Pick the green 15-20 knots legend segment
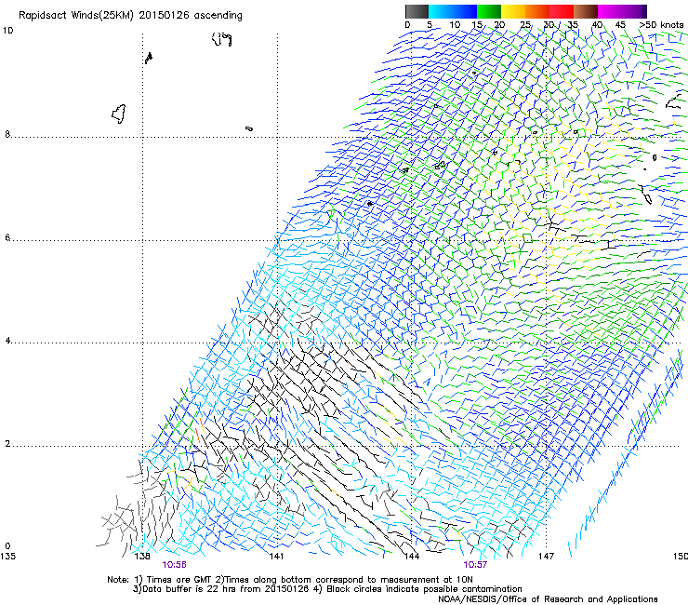This screenshot has height=605, width=688. [x=489, y=11]
